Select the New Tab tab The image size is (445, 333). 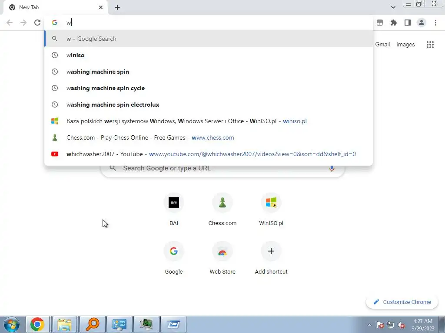pos(55,7)
